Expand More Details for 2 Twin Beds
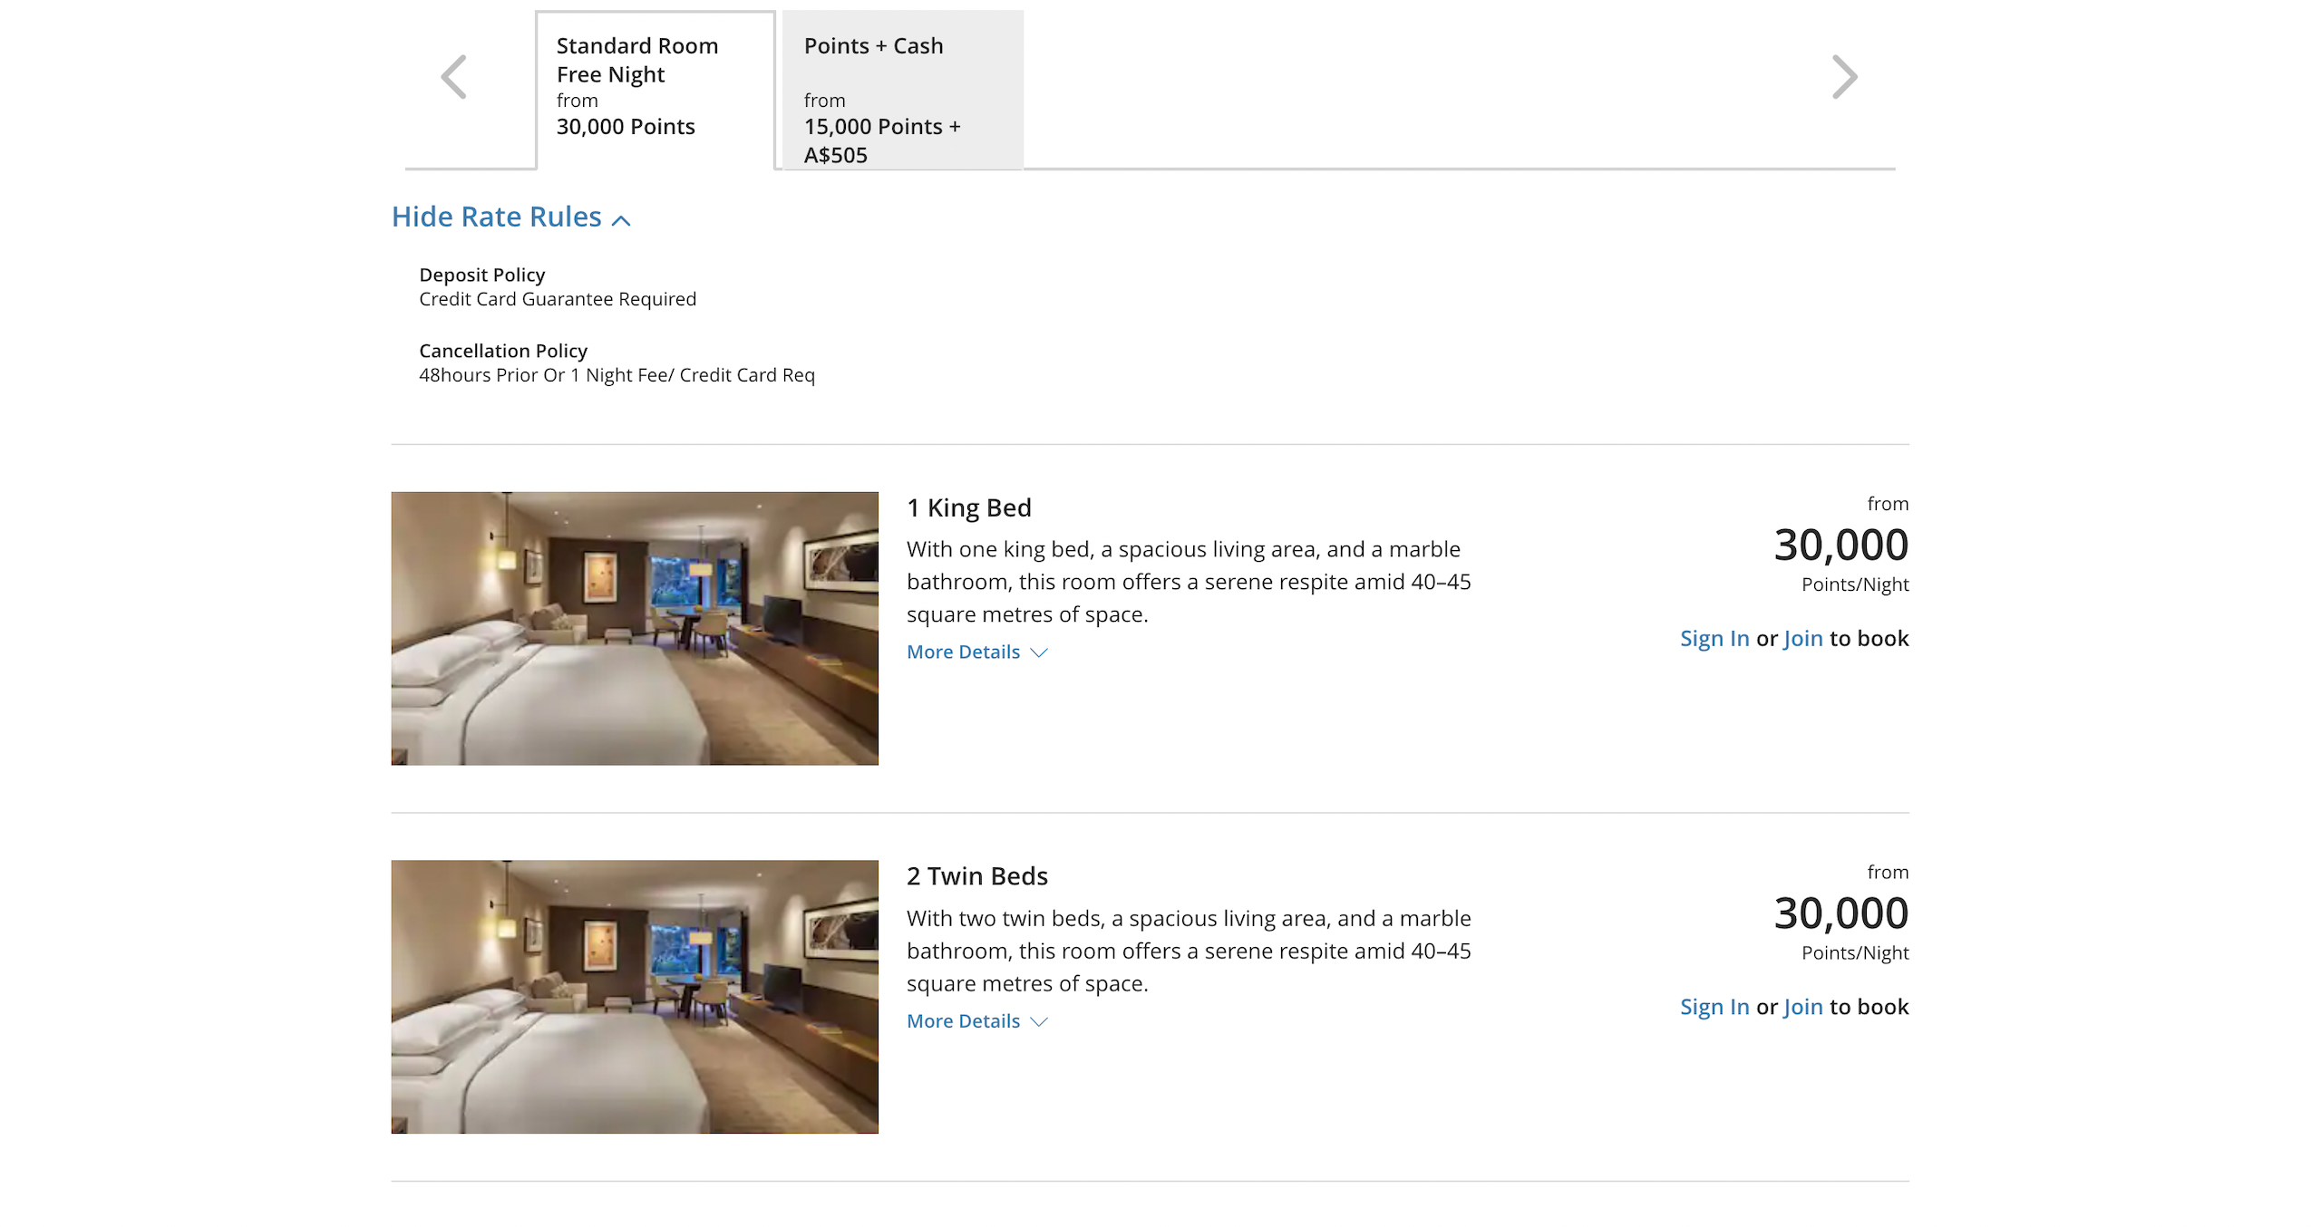2321x1227 pixels. [x=963, y=1020]
